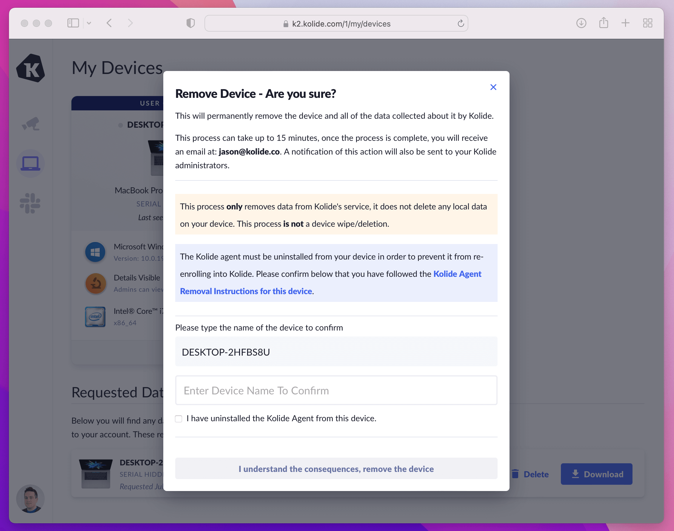Click remove the device confirmation button
674x531 pixels.
[x=336, y=469]
